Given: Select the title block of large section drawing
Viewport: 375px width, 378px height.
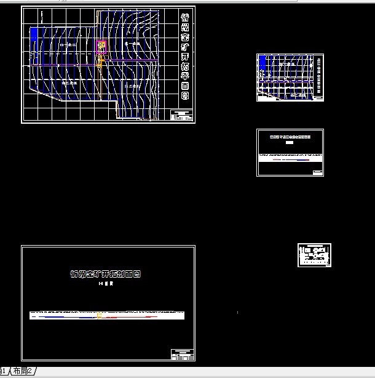Looking at the screenshot, I should [182, 354].
